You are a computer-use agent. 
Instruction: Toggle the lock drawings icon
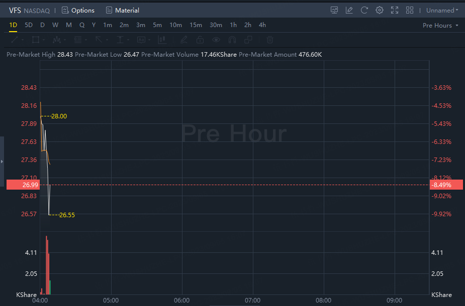(200, 40)
